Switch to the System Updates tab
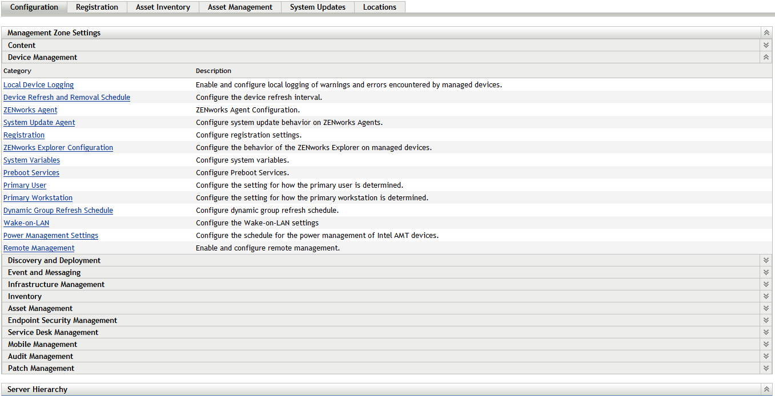Image resolution: width=775 pixels, height=396 pixels. [318, 7]
